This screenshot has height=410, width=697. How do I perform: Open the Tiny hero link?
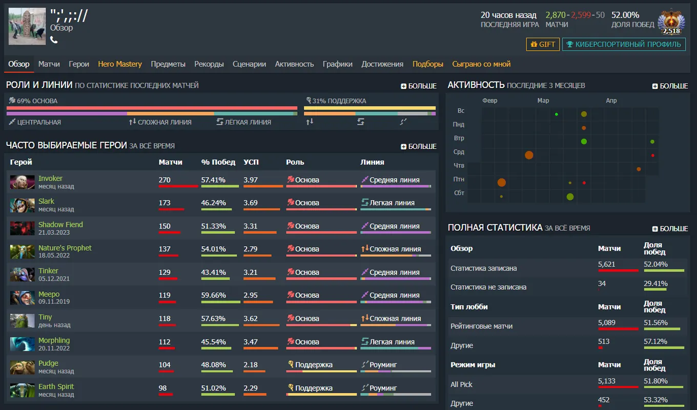point(45,317)
